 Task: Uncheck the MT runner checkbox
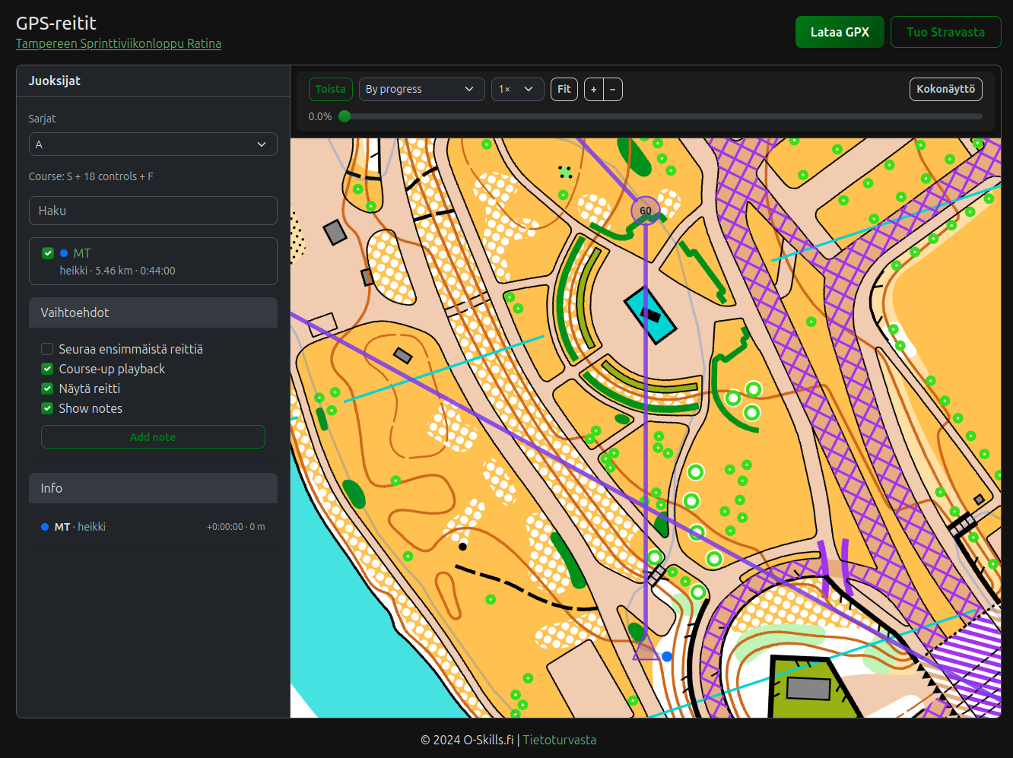[48, 253]
